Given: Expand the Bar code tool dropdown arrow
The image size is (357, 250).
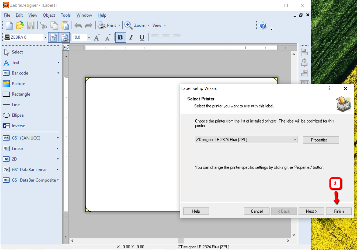Looking at the screenshot, I should click(x=58, y=73).
